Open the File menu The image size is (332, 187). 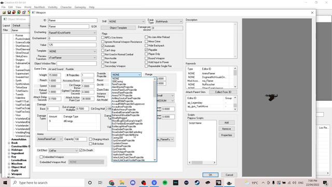[x=4, y=7]
